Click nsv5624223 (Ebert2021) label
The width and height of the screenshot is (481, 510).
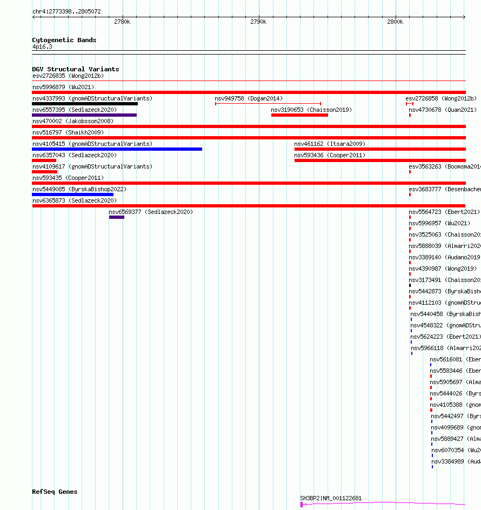(x=445, y=337)
